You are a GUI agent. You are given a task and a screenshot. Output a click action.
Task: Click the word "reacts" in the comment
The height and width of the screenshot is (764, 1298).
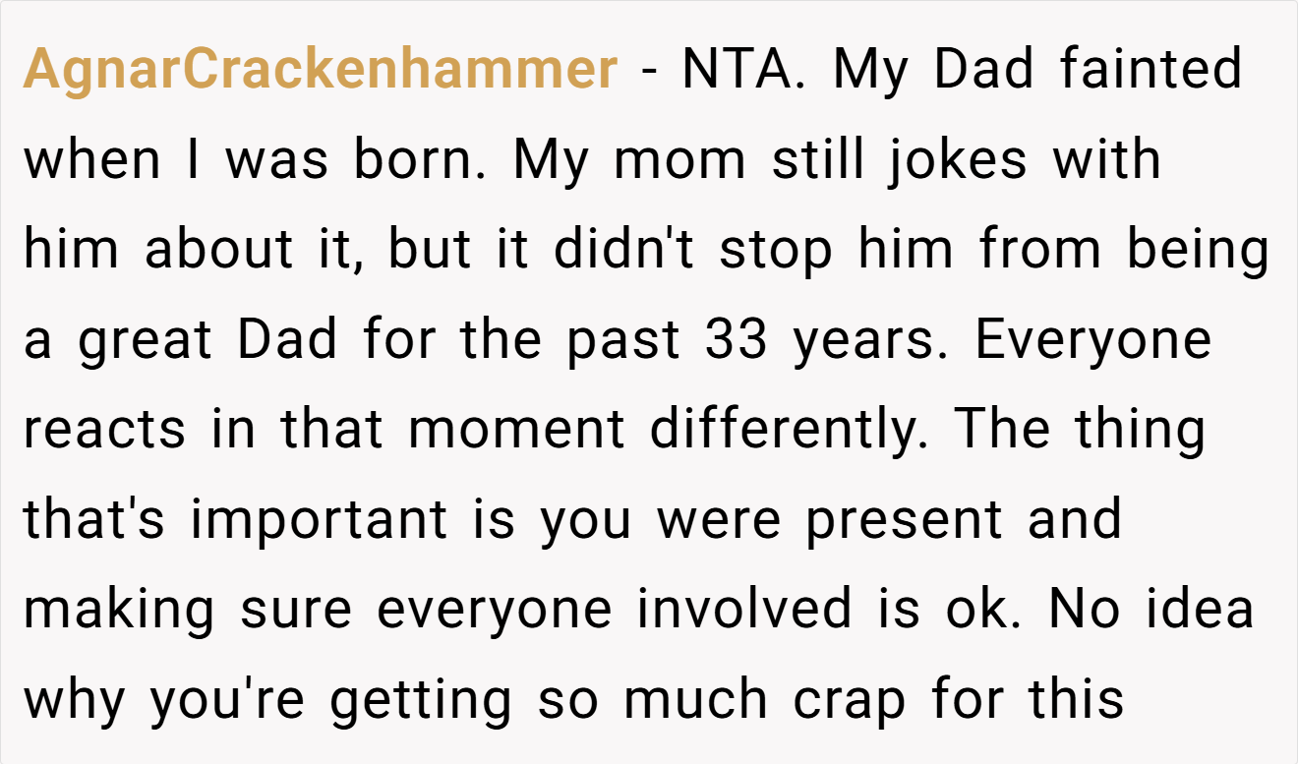click(104, 432)
